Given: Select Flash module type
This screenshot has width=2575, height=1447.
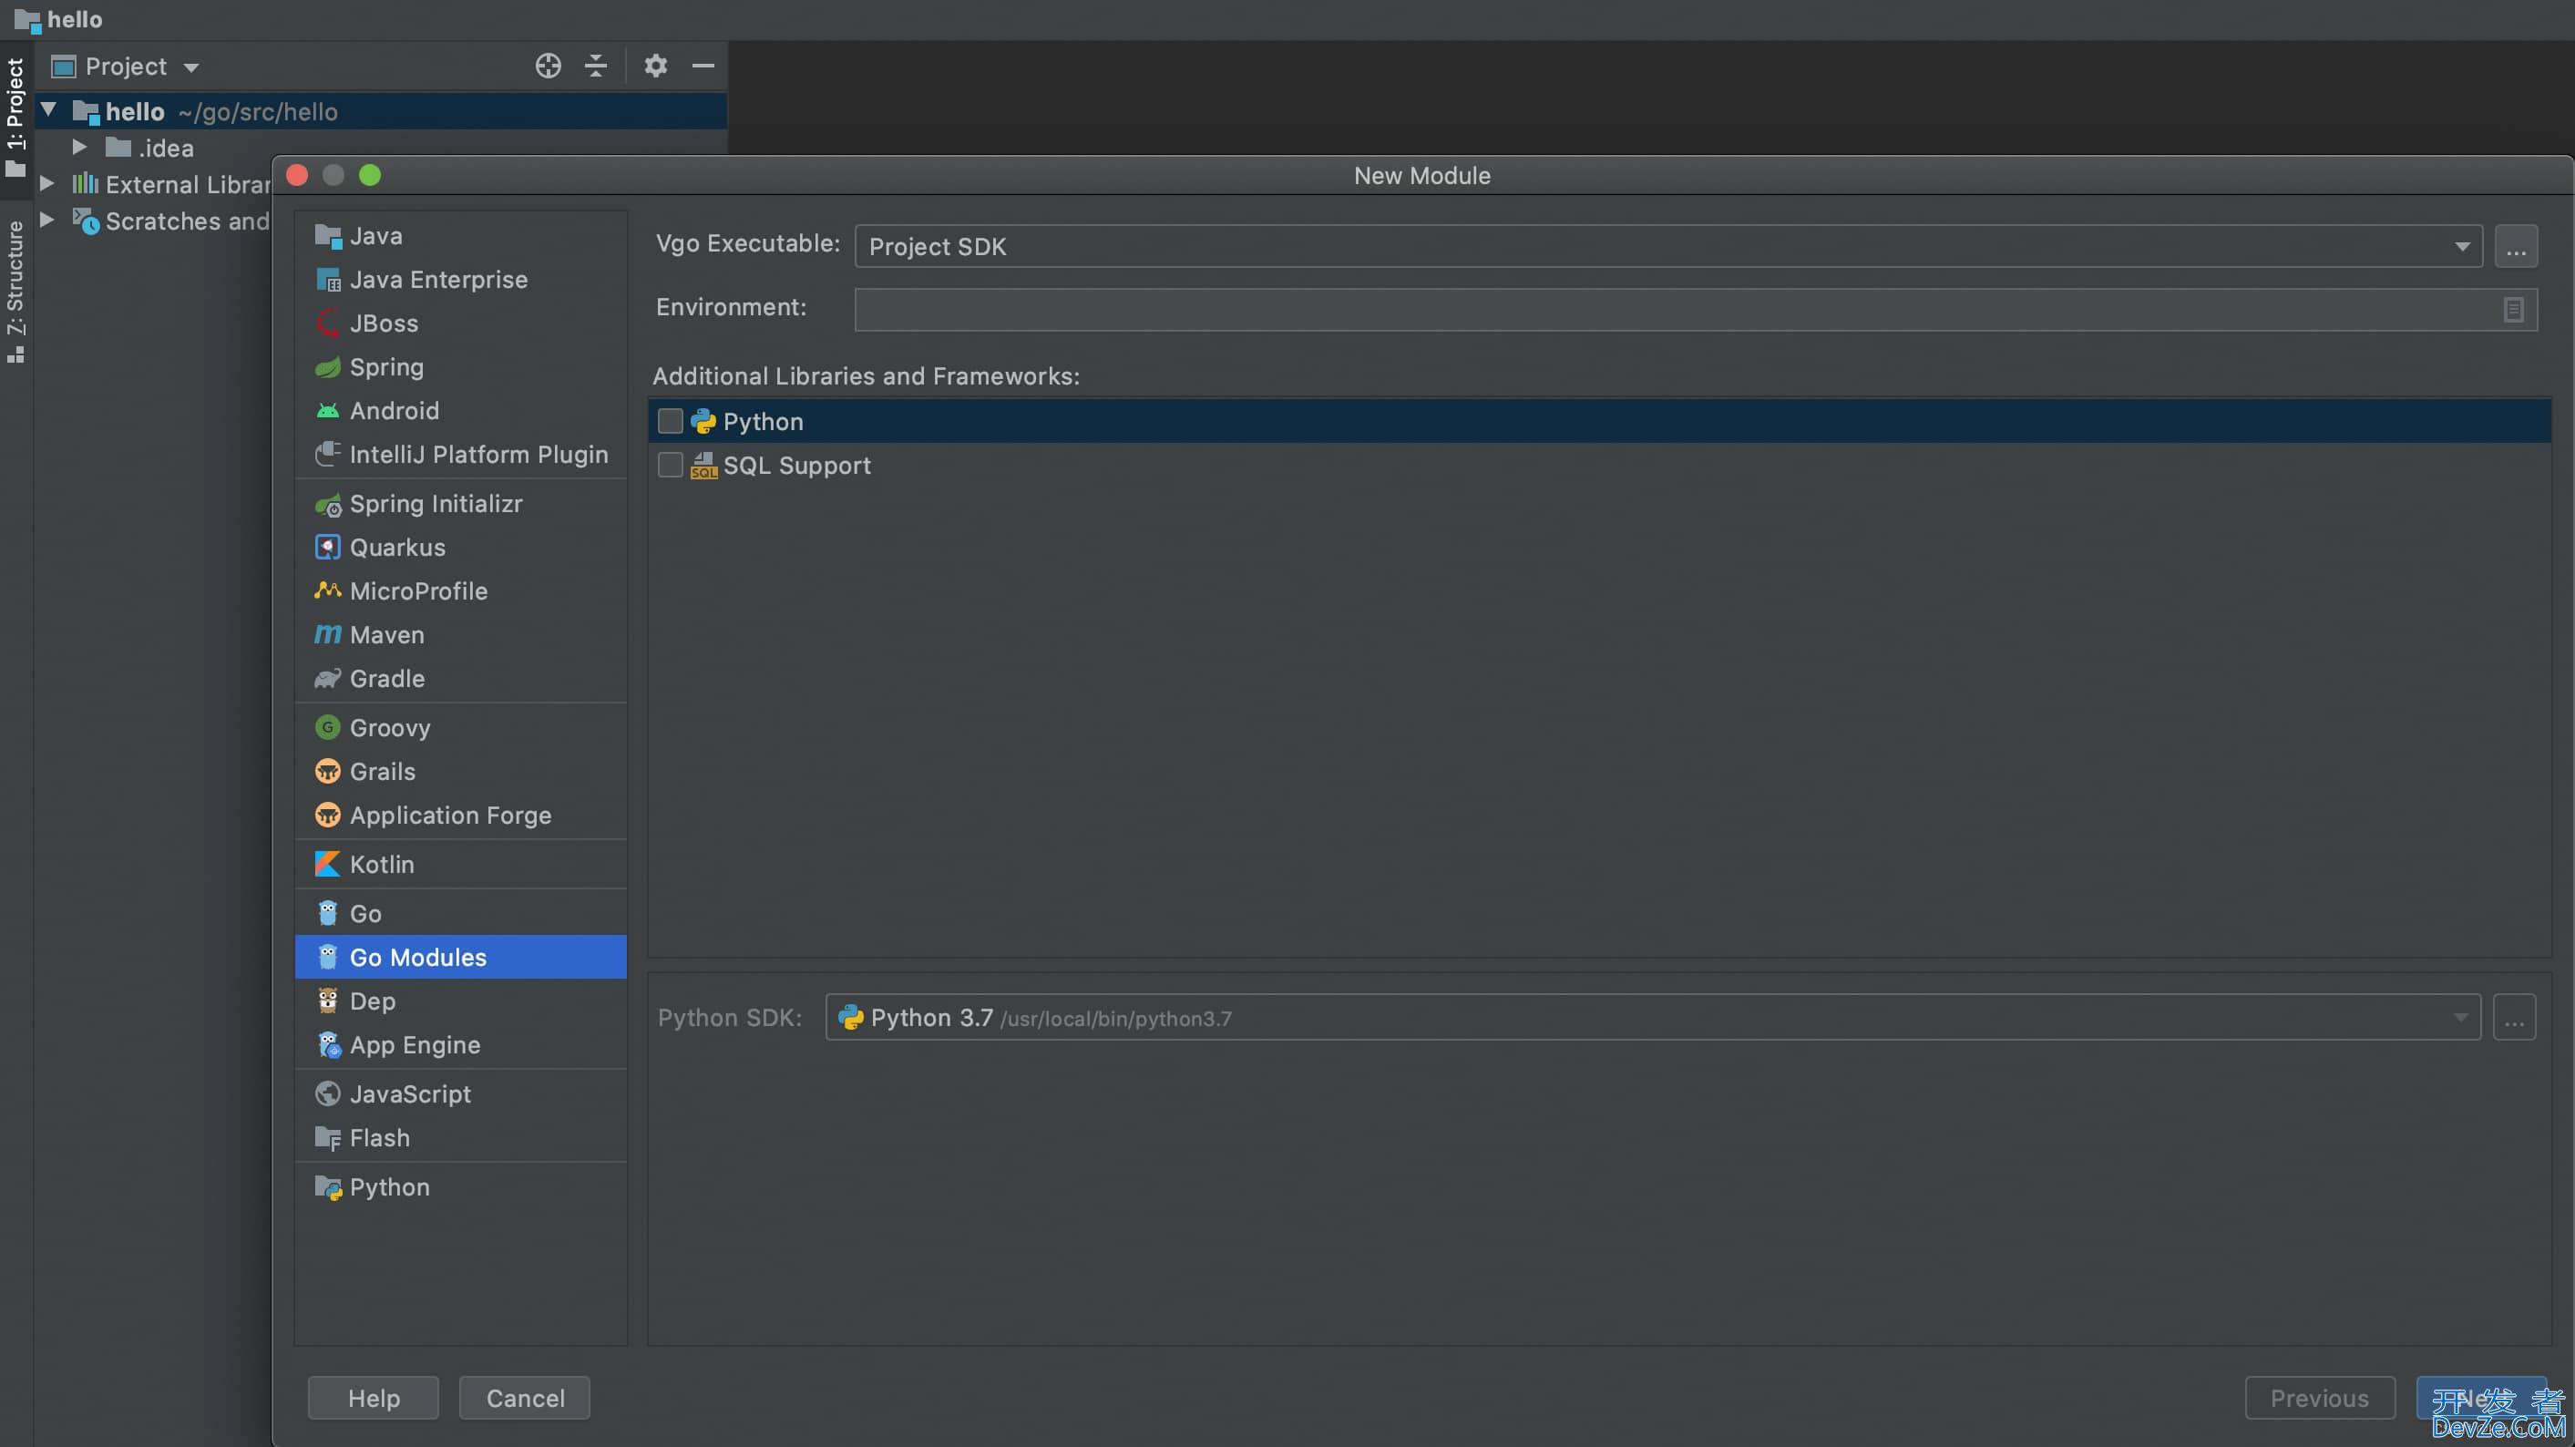Looking at the screenshot, I should point(461,1138).
